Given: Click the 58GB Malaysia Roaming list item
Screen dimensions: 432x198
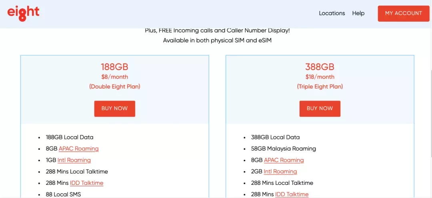Looking at the screenshot, I should click(x=284, y=149).
